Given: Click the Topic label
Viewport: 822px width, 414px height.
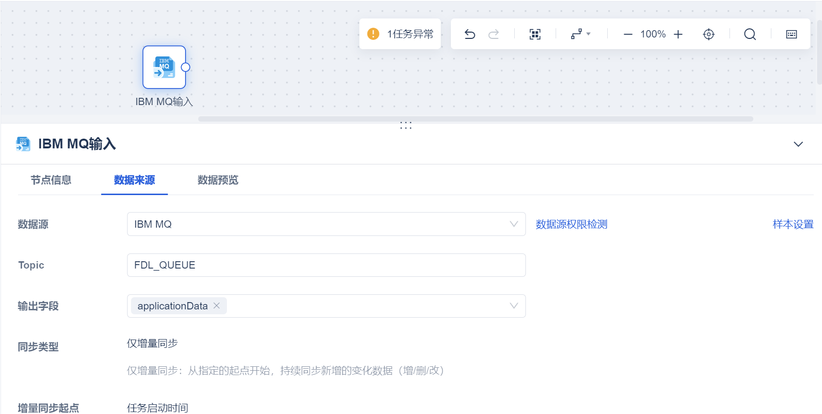Looking at the screenshot, I should pyautogui.click(x=31, y=265).
